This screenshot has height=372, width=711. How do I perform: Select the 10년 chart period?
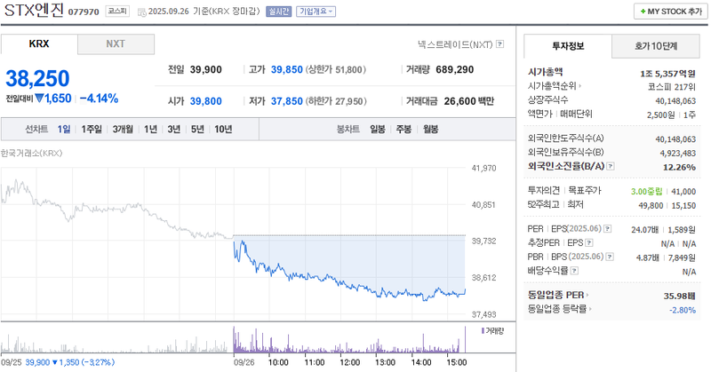click(x=223, y=129)
